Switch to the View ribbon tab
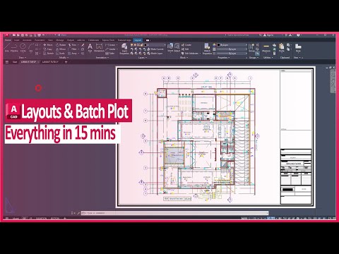This screenshot has height=254, width=339. coord(50,40)
